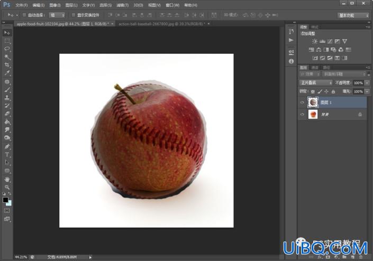Select the Pen tool
The width and height of the screenshot is (373, 261).
[x=7, y=146]
